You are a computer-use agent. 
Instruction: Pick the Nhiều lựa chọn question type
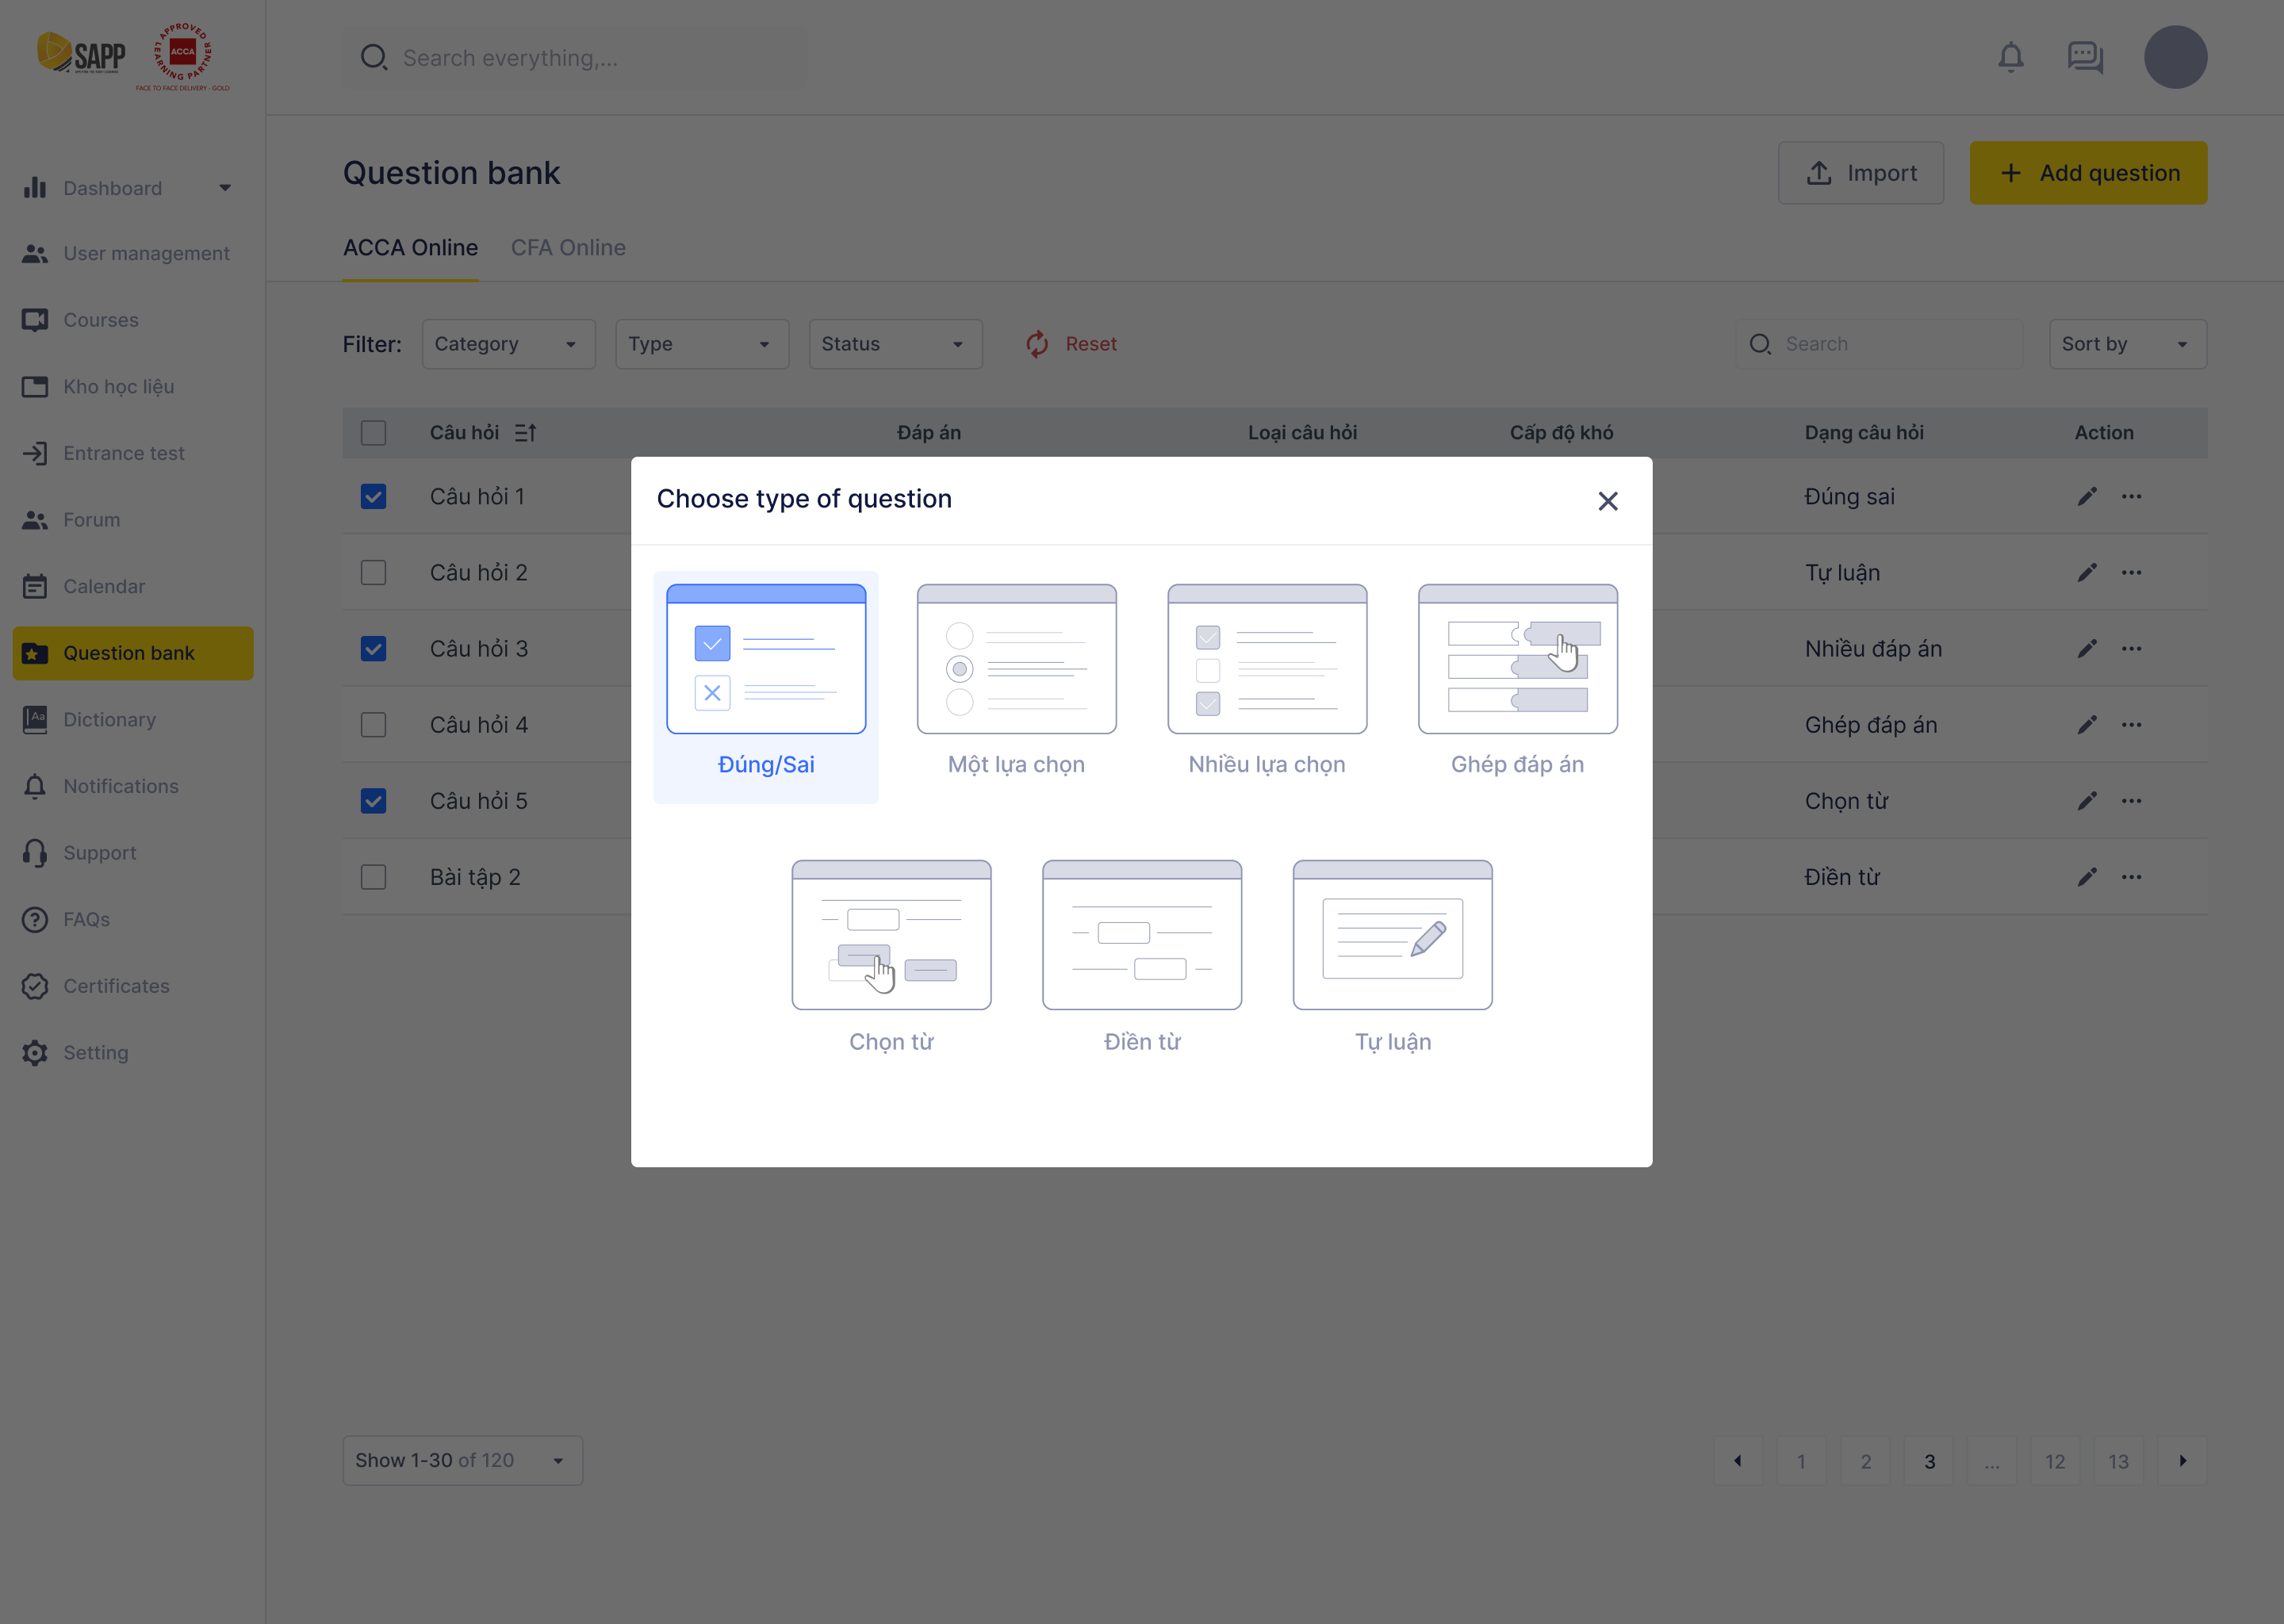click(x=1267, y=681)
